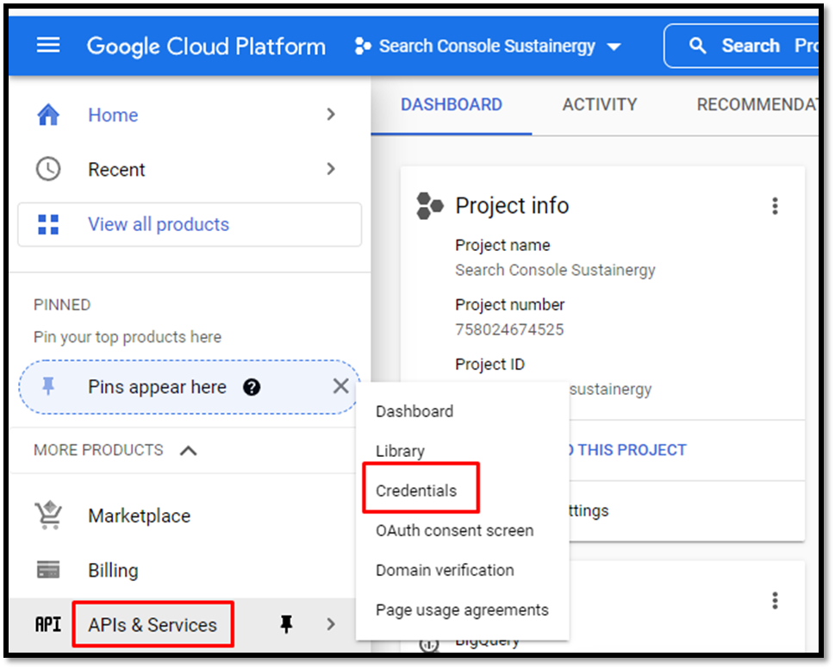
Task: Click the View all products grid icon
Action: coord(48,224)
